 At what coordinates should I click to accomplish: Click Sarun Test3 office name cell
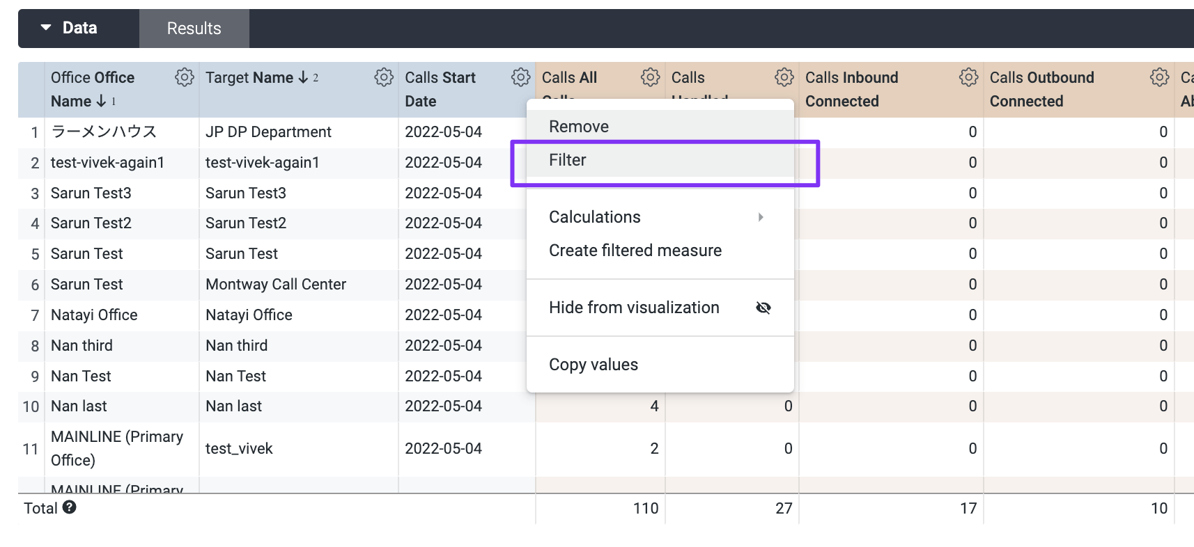pyautogui.click(x=91, y=193)
